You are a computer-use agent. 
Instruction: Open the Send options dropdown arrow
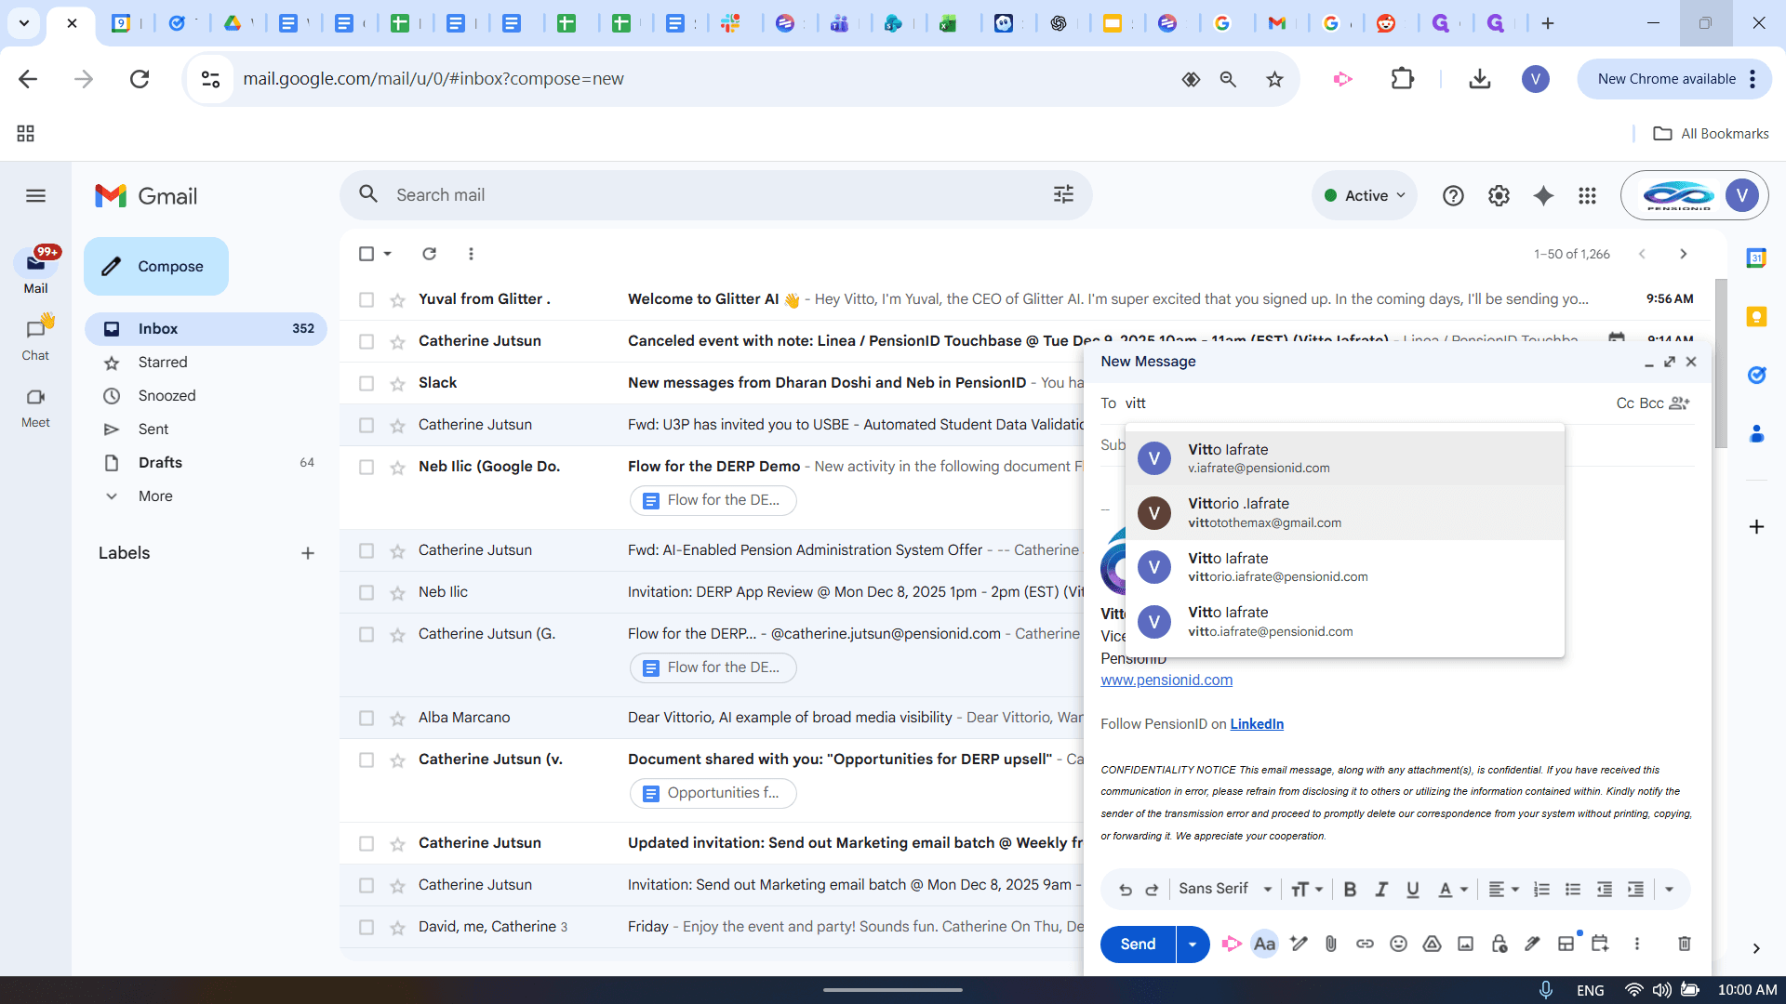[1192, 944]
